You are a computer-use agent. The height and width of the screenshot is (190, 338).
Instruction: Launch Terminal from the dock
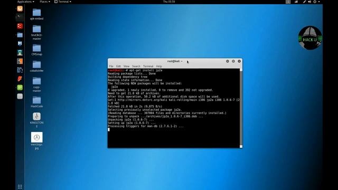click(x=20, y=17)
